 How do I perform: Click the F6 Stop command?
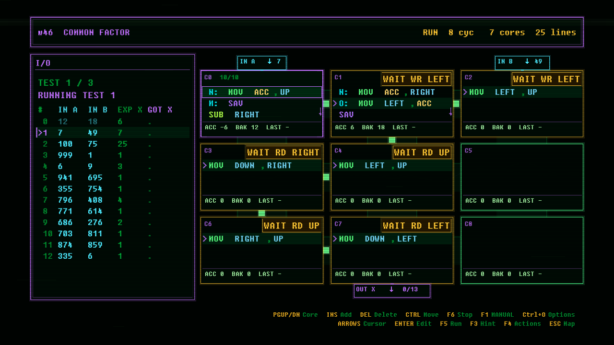[460, 315]
